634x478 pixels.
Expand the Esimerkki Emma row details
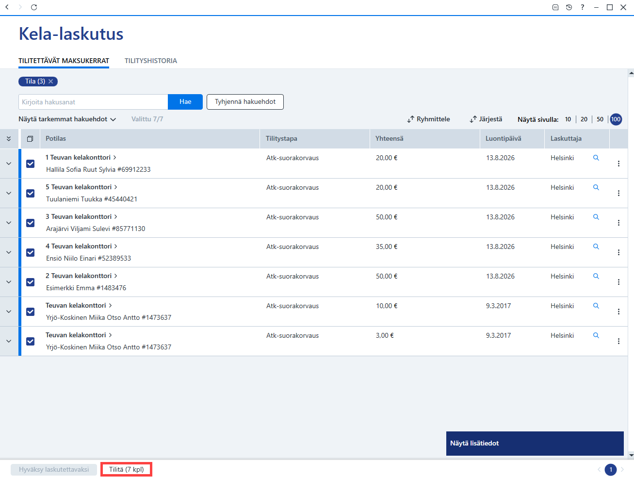9,282
